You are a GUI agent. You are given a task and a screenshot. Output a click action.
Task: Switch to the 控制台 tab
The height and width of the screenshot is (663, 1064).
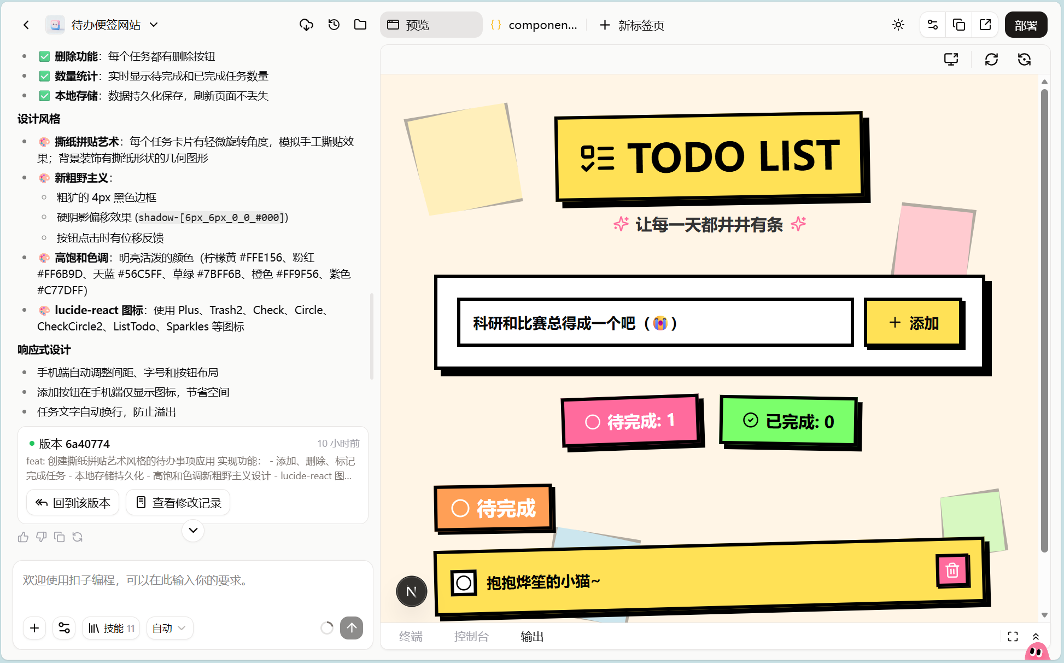tap(471, 636)
